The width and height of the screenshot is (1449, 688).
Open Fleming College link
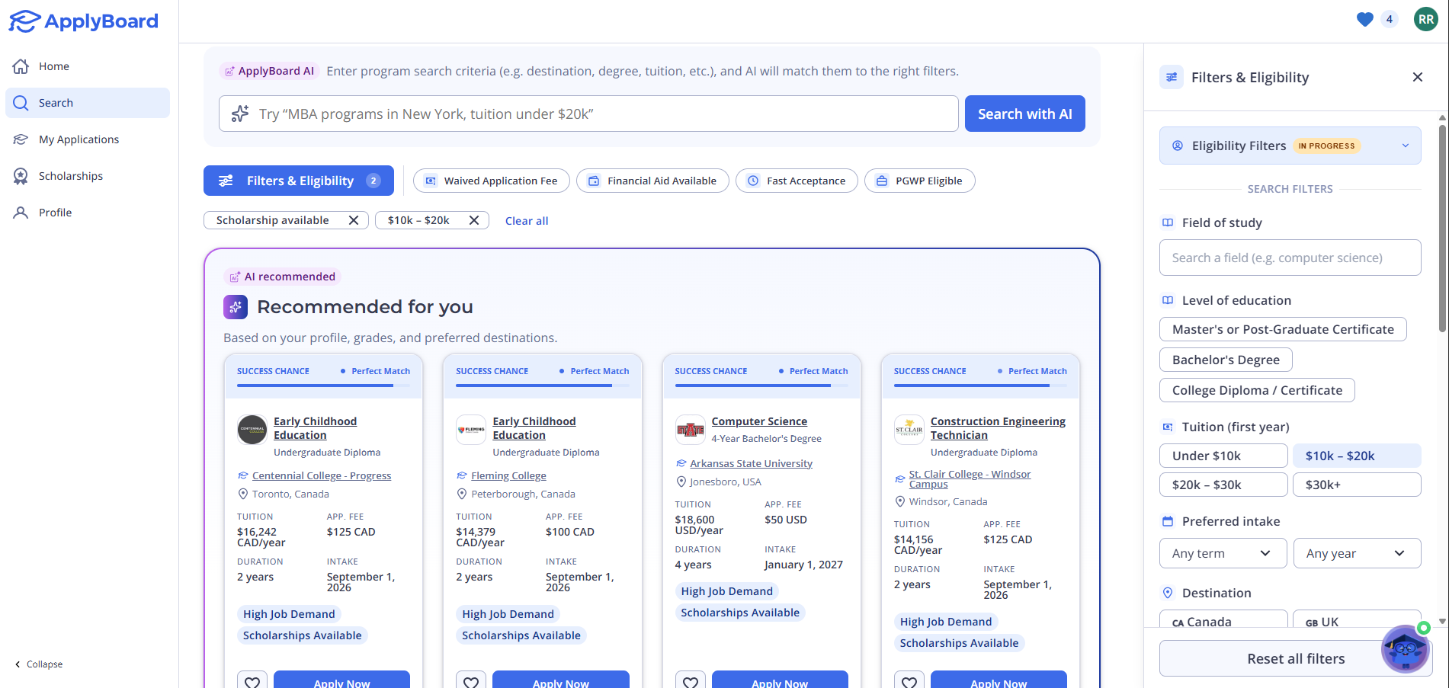(x=508, y=475)
